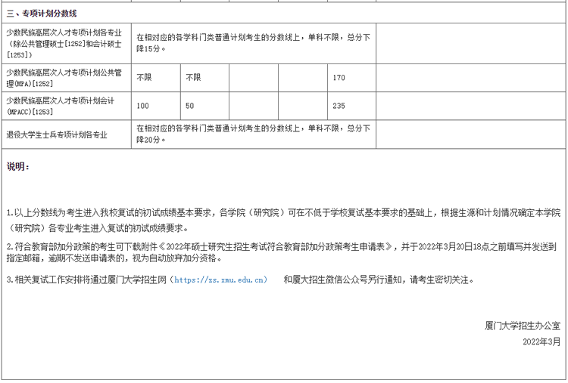Click the cell describing 总分下降15分

253,43
